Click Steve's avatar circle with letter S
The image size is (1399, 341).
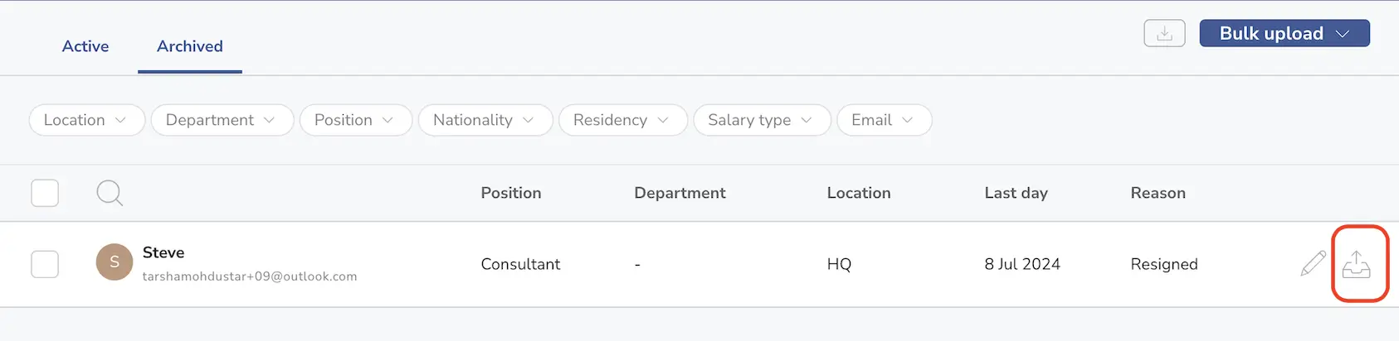115,262
